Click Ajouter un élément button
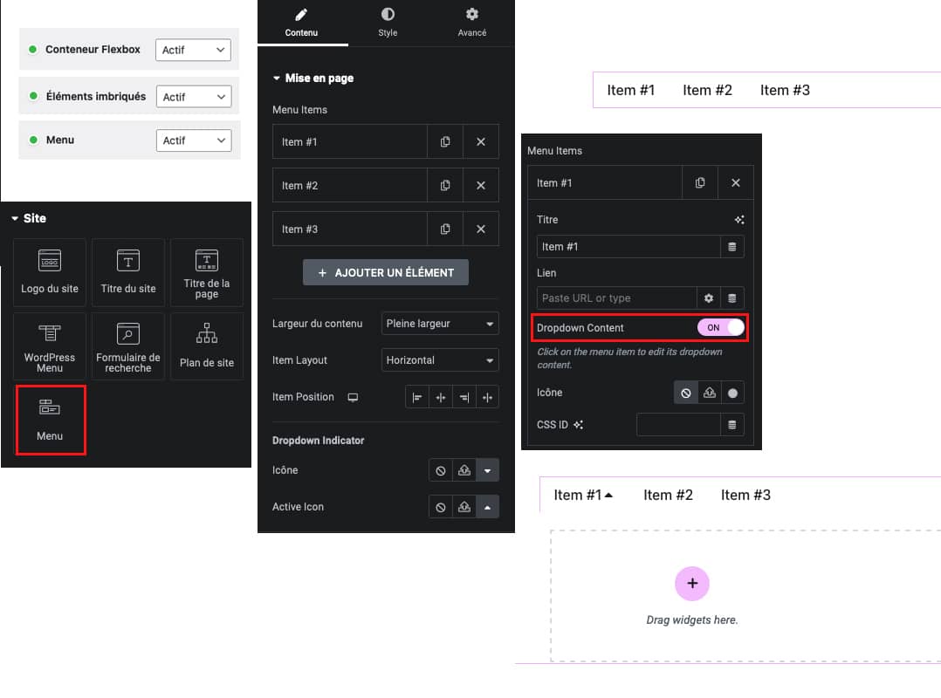 point(385,272)
